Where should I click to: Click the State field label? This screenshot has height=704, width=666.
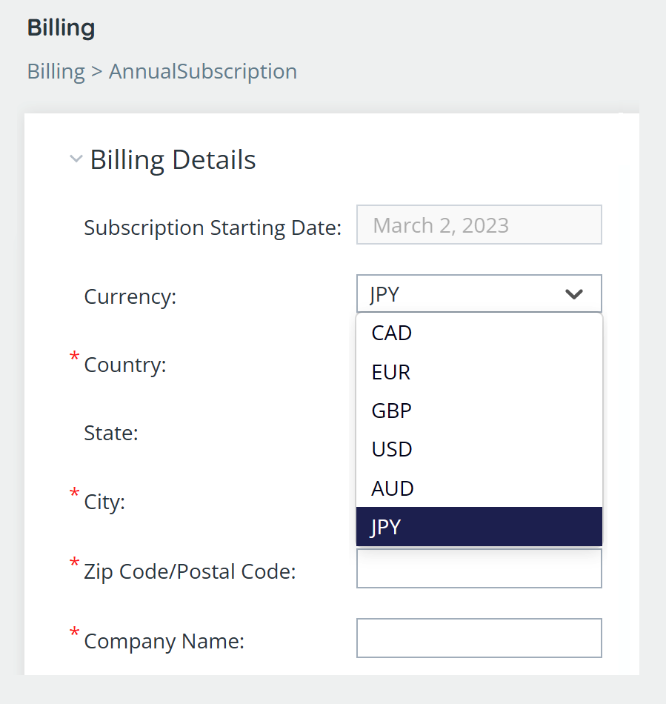(111, 434)
